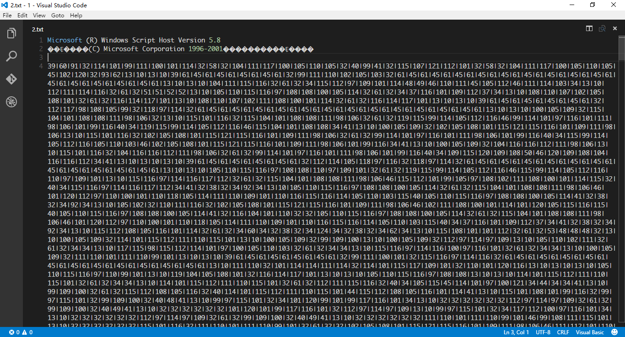Go to line via the Ln 3, Col 1 indicator
This screenshot has width=625, height=337.
pos(516,332)
